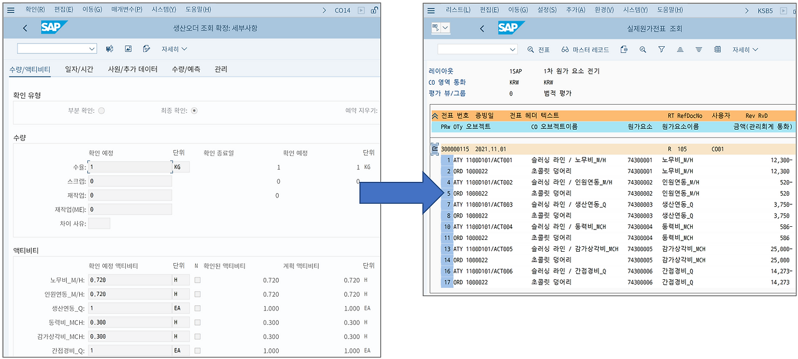Screen dimensions: 798x359
Task: Open the 도움말(H) menu in KSB5 window
Action: point(670,10)
